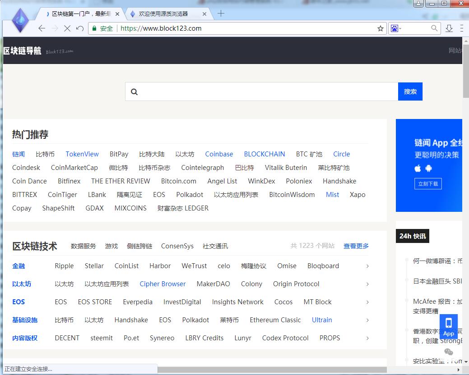
Task: Click the floating App phone icon
Action: coord(448,327)
